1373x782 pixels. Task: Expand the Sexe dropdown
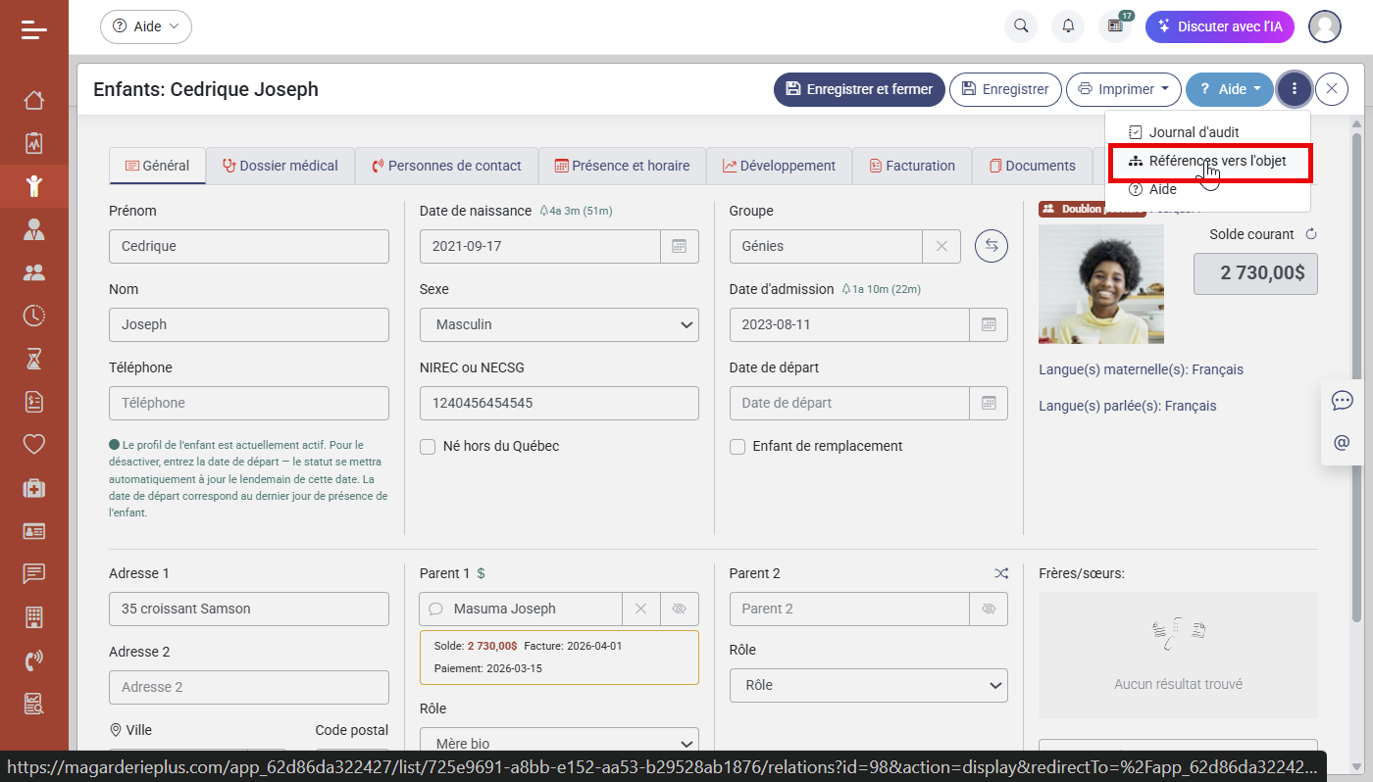coord(559,324)
